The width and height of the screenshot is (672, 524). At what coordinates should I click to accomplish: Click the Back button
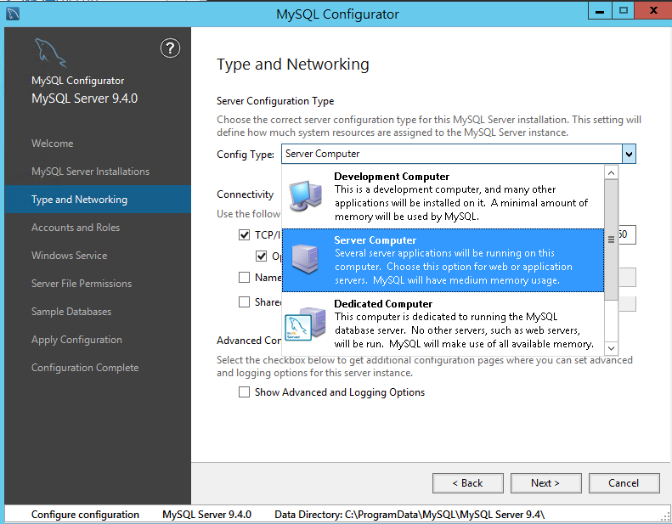[x=467, y=483]
